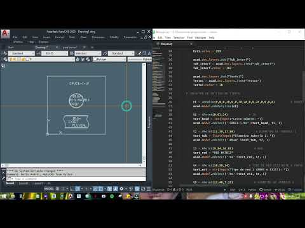
Task: Click AutoCAD canvas vertical scrollbar
Action: 144,113
